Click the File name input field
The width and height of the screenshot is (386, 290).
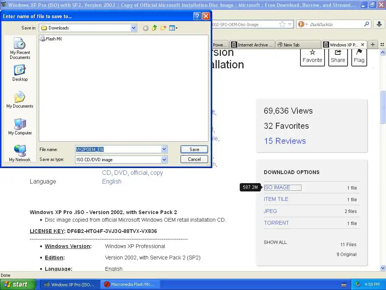118,149
